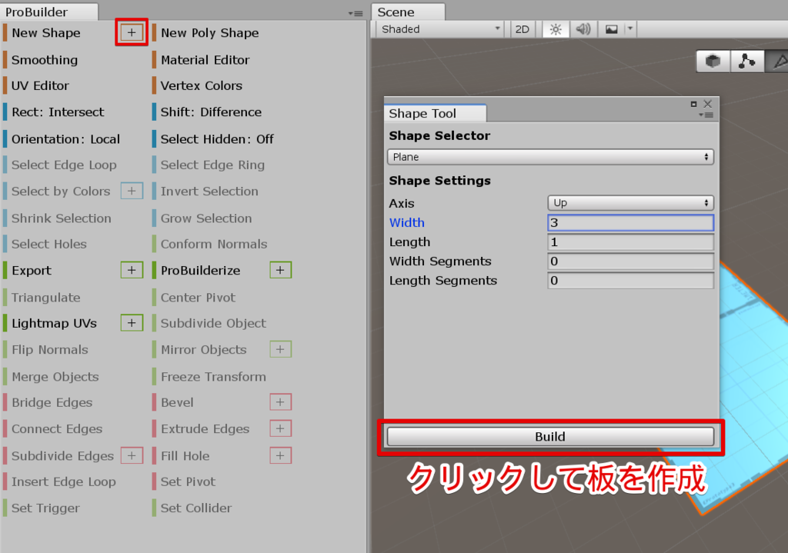Click the Export button
788x553 pixels.
click(x=32, y=270)
